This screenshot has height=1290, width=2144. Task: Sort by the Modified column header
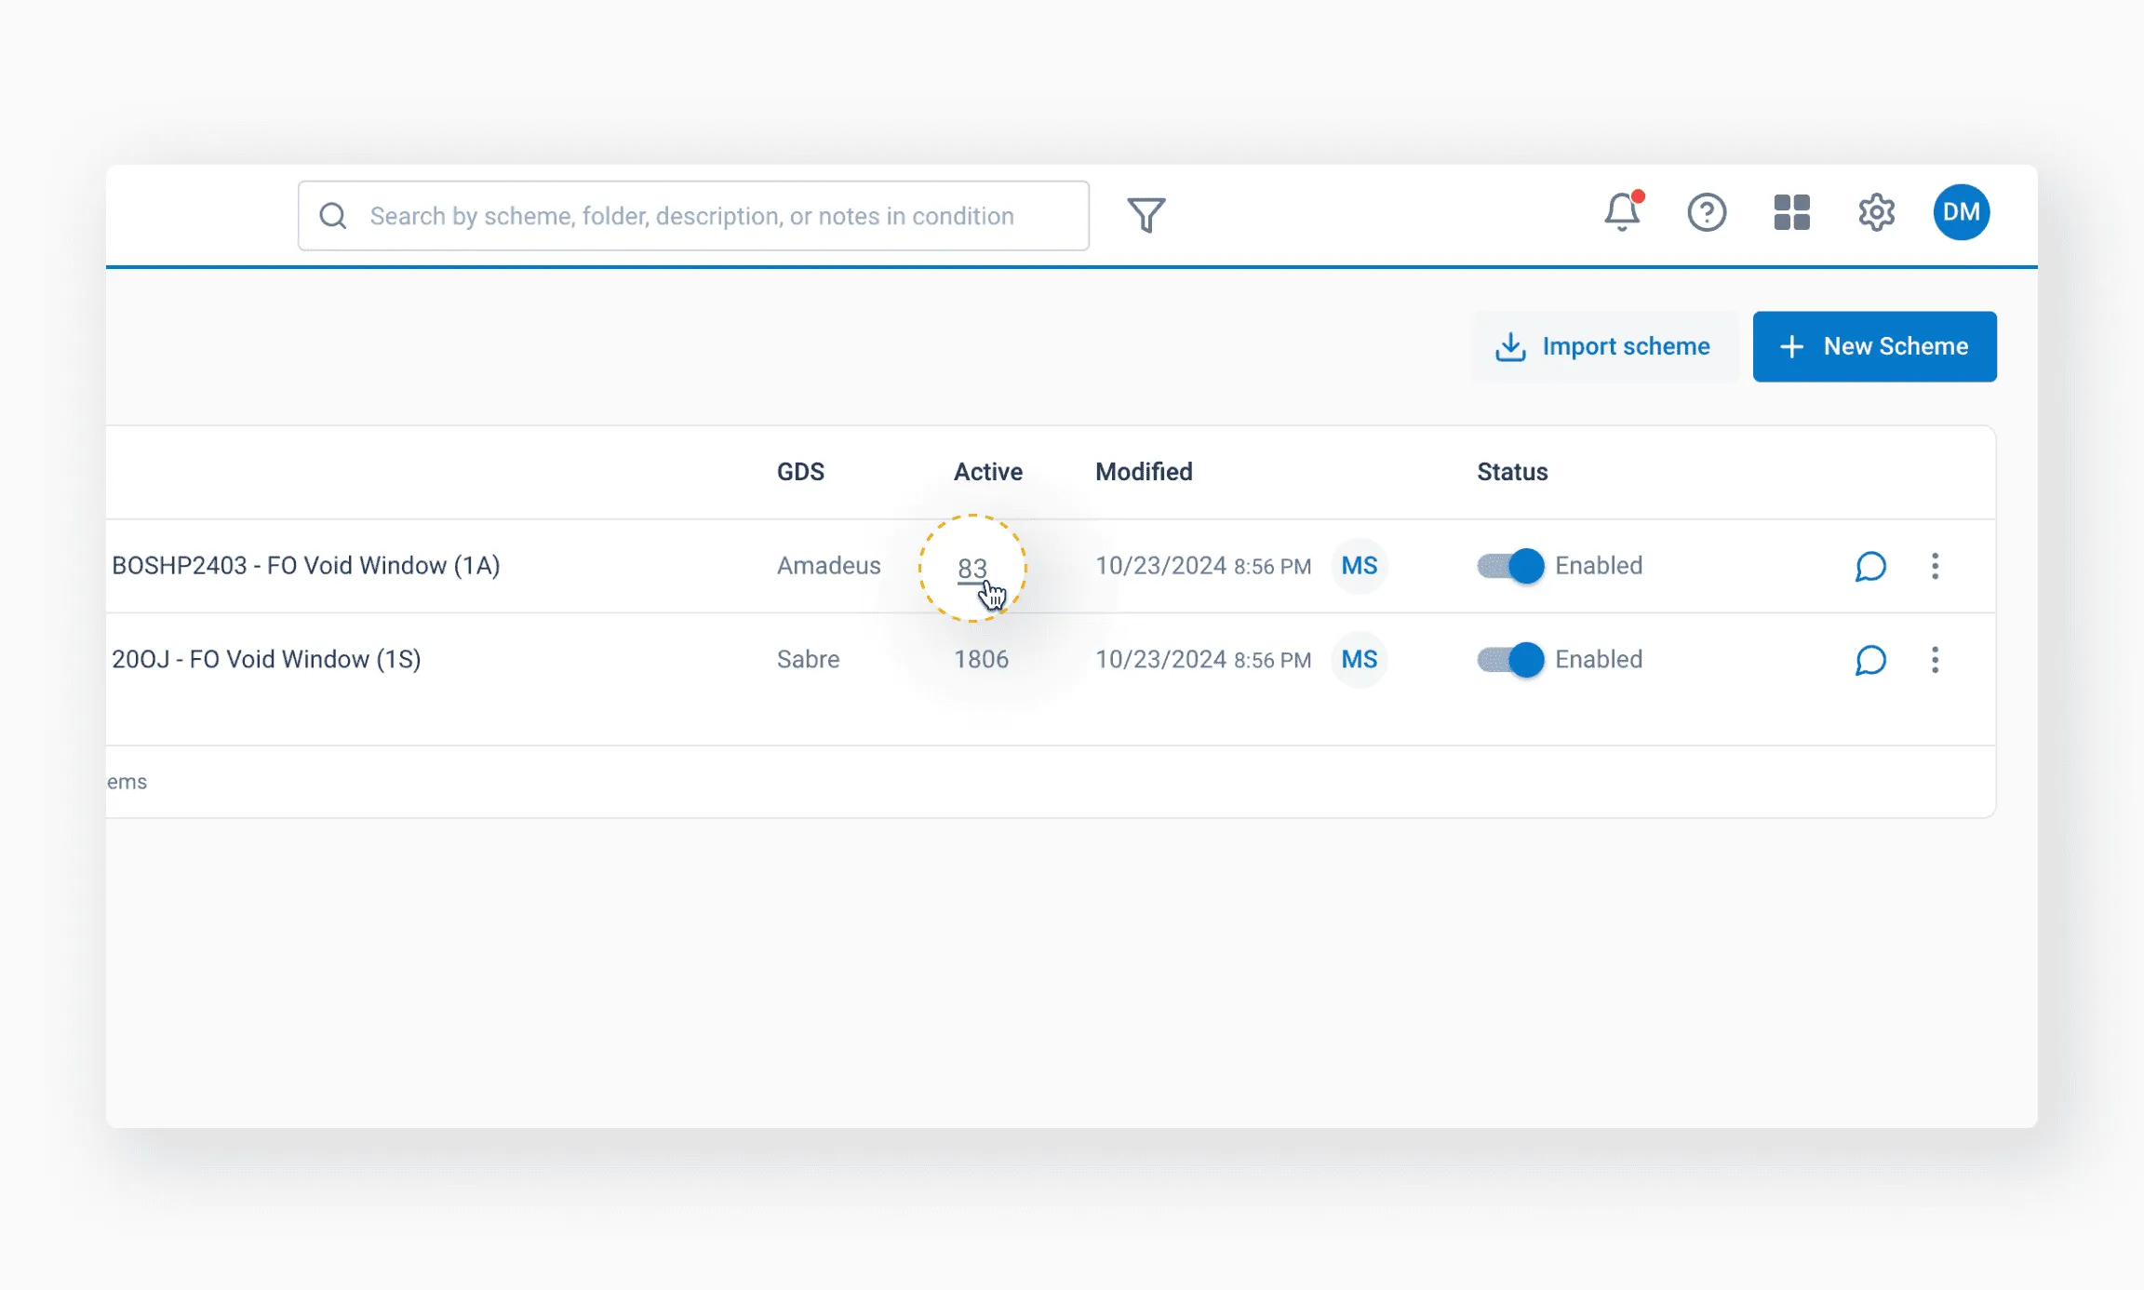pos(1145,472)
